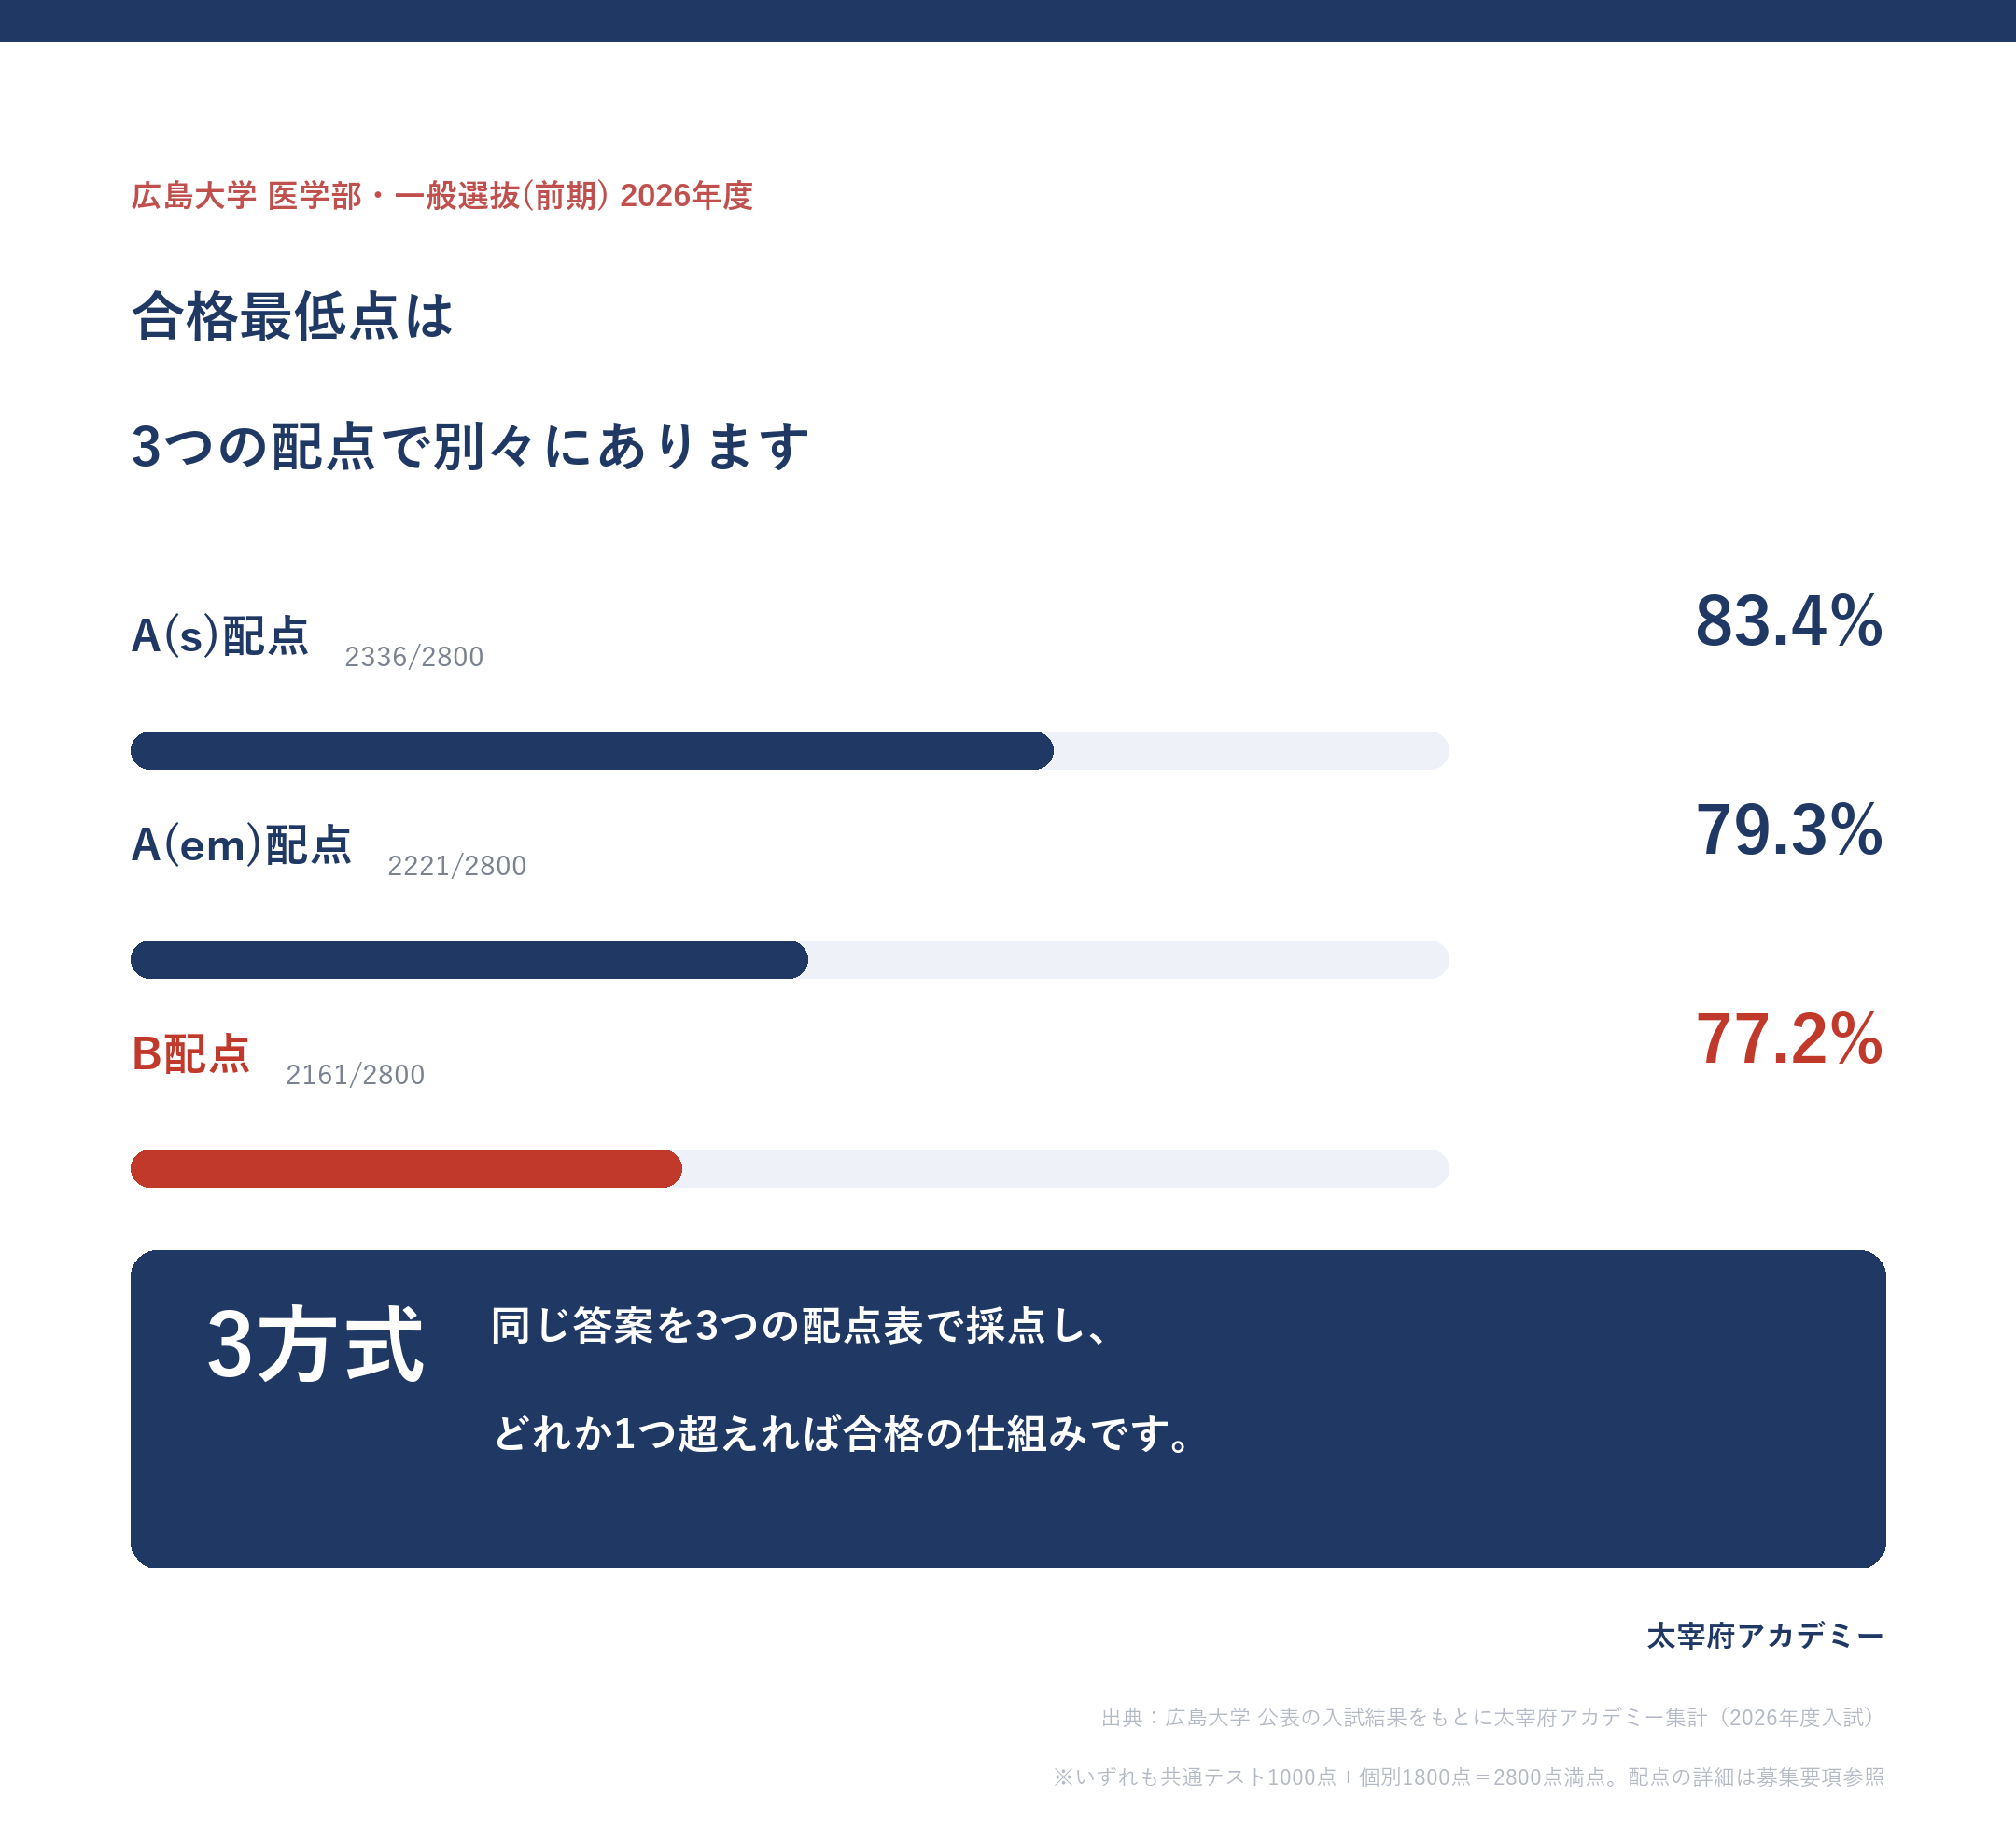
Task: Select the 79.3% figure
Action: (1789, 829)
